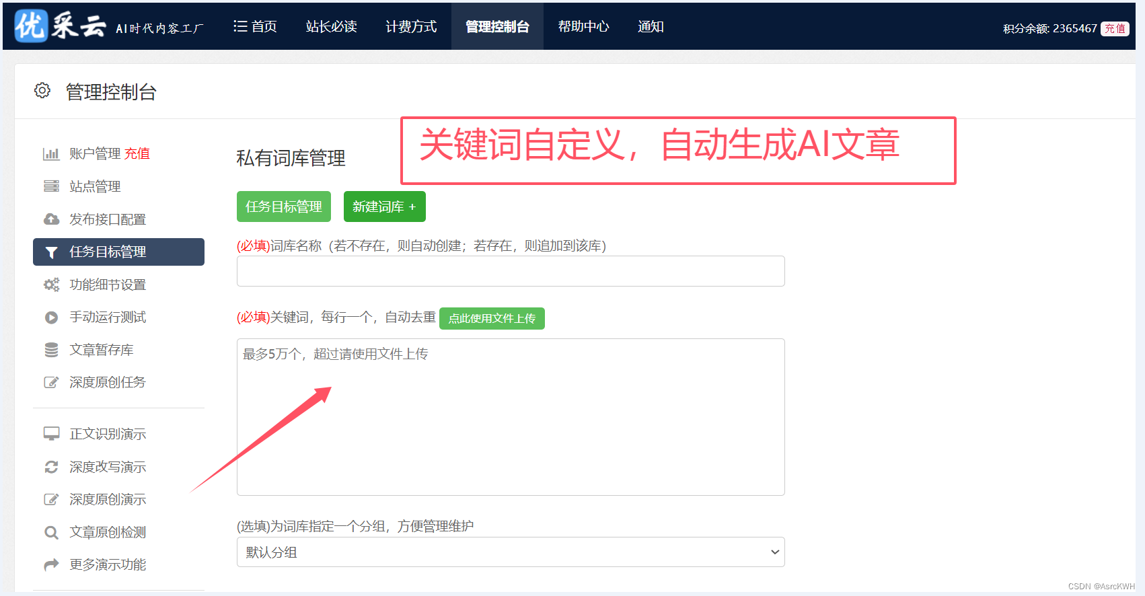Click the share arrow icon for 更多演示功能

(x=51, y=565)
